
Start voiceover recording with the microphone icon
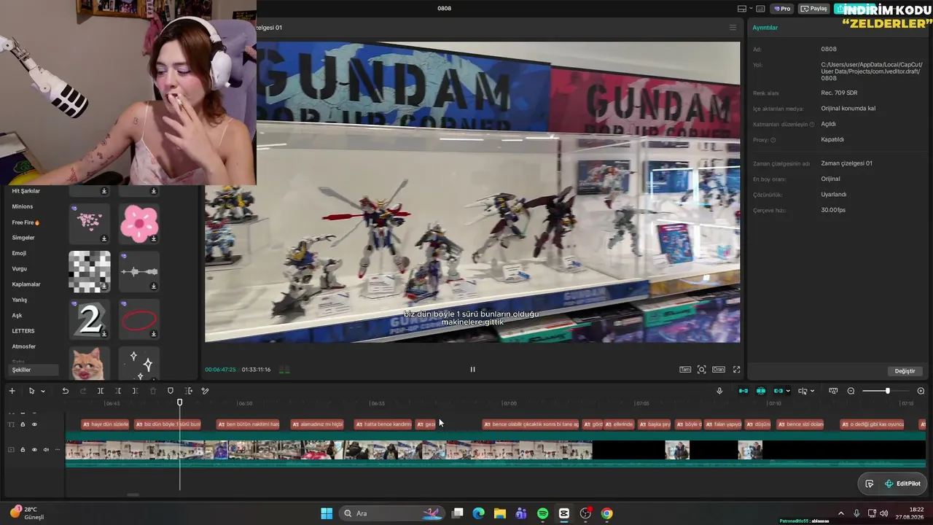click(x=719, y=391)
